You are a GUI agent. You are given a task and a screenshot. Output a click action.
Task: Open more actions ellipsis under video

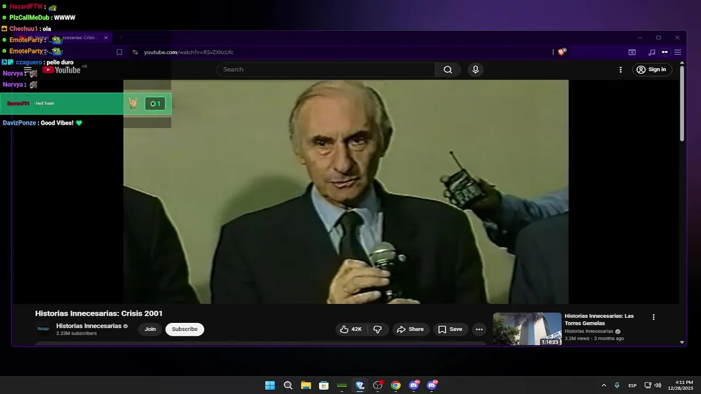[x=479, y=329]
